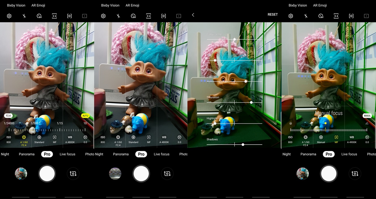Screen dimensions: 376x199
Task: Tap shutter button beside the keyboard thumbnail
Action: 141,174
